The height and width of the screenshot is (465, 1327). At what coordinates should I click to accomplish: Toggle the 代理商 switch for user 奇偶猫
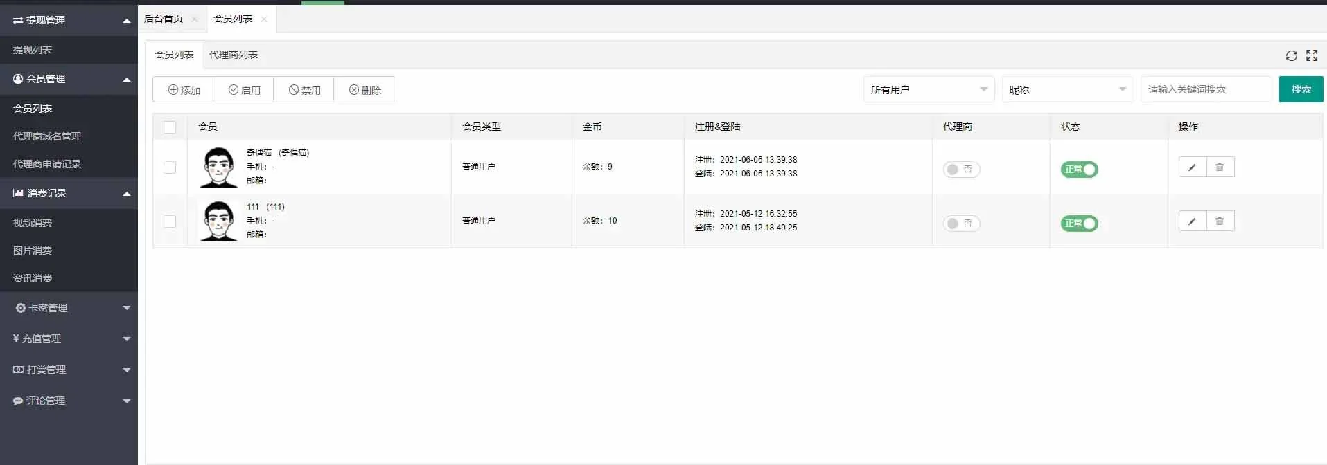click(961, 170)
